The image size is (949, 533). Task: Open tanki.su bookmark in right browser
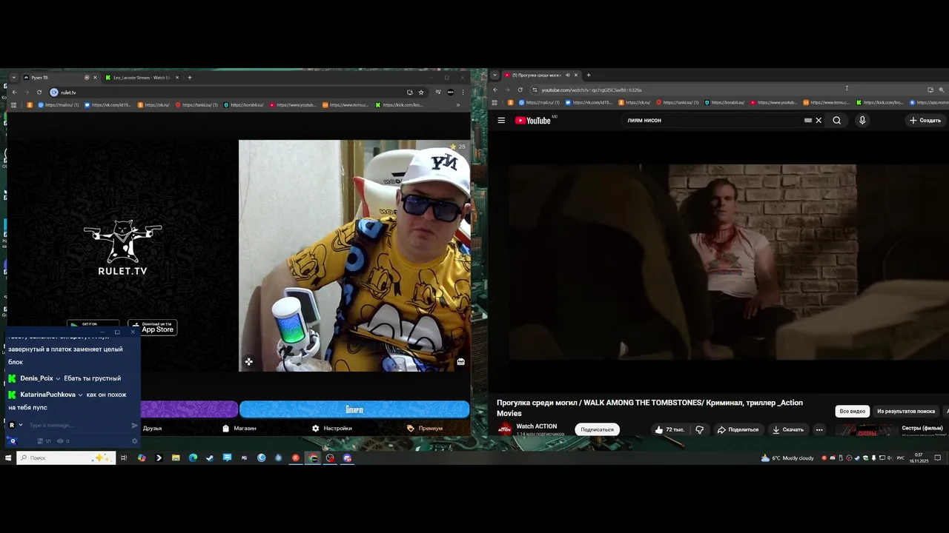click(x=679, y=102)
